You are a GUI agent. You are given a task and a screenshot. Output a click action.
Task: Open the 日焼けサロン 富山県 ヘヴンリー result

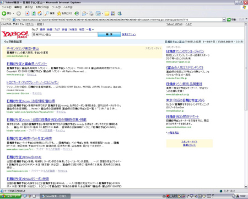tap(27, 64)
